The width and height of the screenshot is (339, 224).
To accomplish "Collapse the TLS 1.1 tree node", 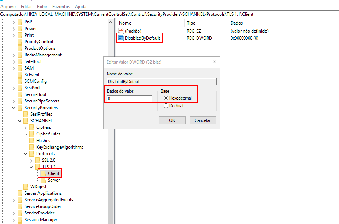I will click(31, 167).
